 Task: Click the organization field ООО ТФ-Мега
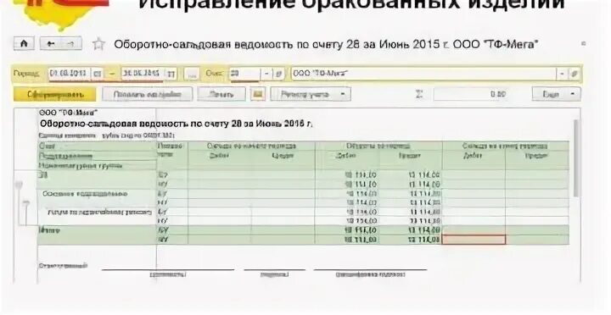coord(424,74)
